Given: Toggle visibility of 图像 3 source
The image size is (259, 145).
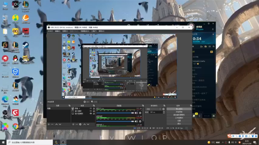Looking at the screenshot, I should point(91,109).
